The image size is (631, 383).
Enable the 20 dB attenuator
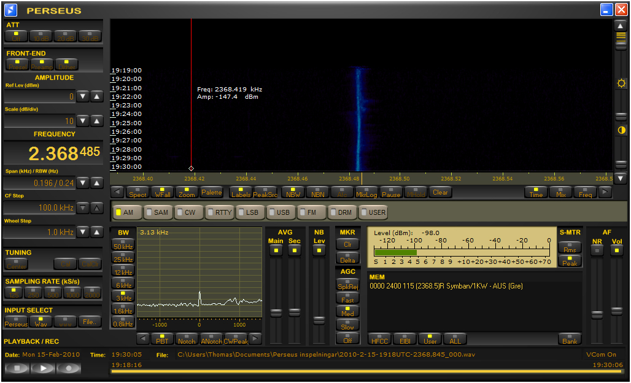pos(65,36)
